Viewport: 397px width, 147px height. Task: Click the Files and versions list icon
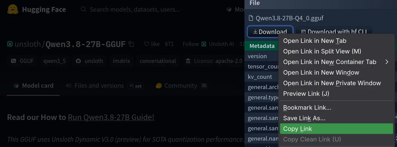69,85
